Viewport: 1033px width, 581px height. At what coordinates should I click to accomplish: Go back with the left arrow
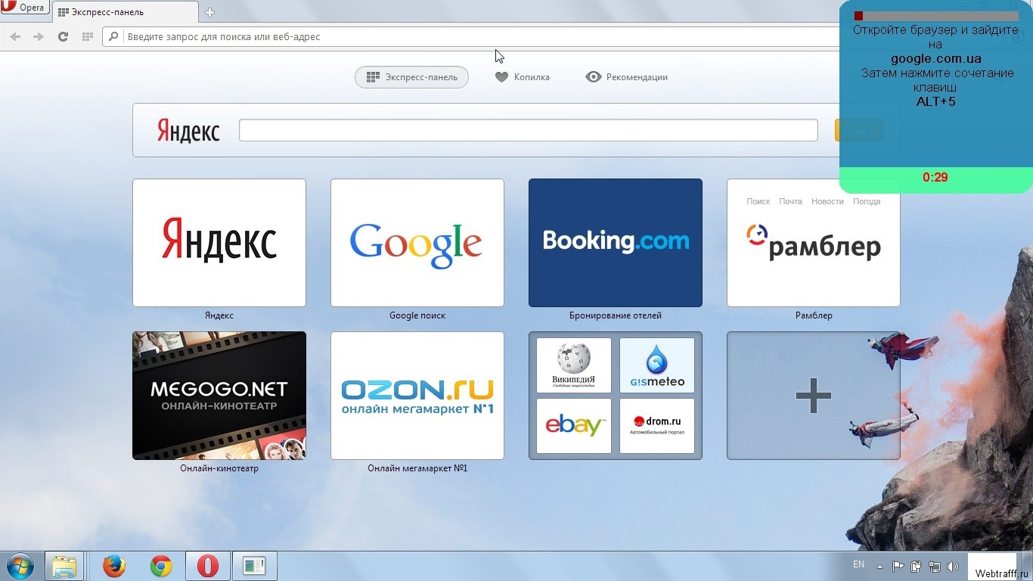coord(15,36)
